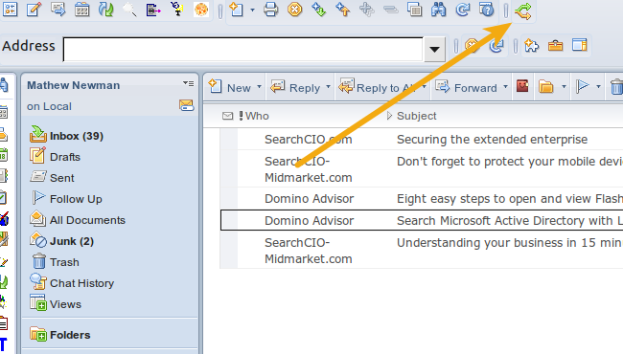Click the orange toolbox icon

(x=556, y=46)
